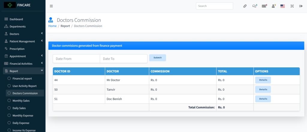Image resolution: width=307 pixels, height=132 pixels.
Task: Select the Financial report radio item
Action: (22, 78)
